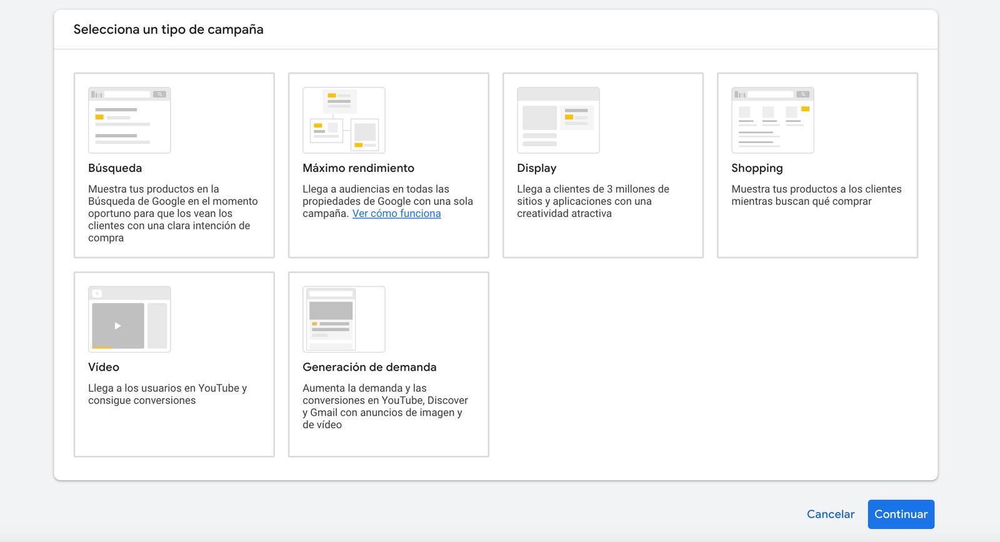Click the Continuar button
The height and width of the screenshot is (542, 1000).
pos(901,514)
